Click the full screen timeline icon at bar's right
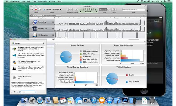The image size is (176, 106). [144, 16]
